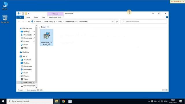This screenshot has height=104, width=185.
Task: Switch to large icons view layout
Action: pos(166,90)
